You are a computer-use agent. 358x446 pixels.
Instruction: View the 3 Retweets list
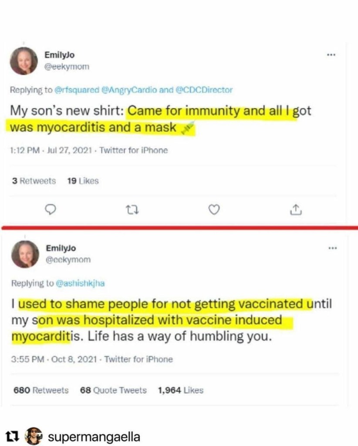(34, 181)
